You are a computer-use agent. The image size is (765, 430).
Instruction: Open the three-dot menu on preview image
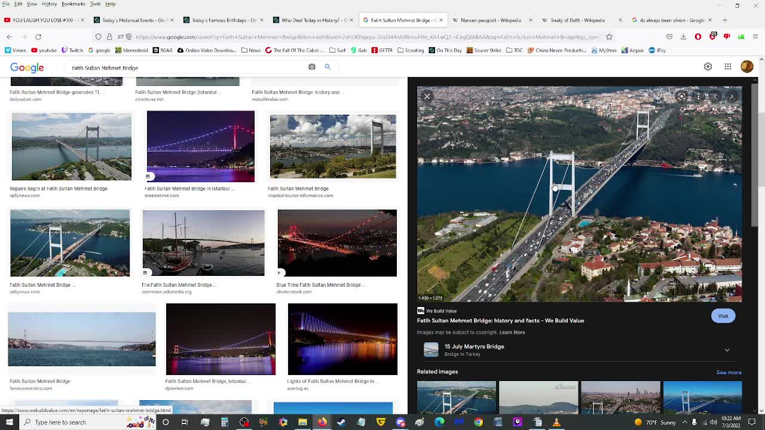tap(697, 96)
